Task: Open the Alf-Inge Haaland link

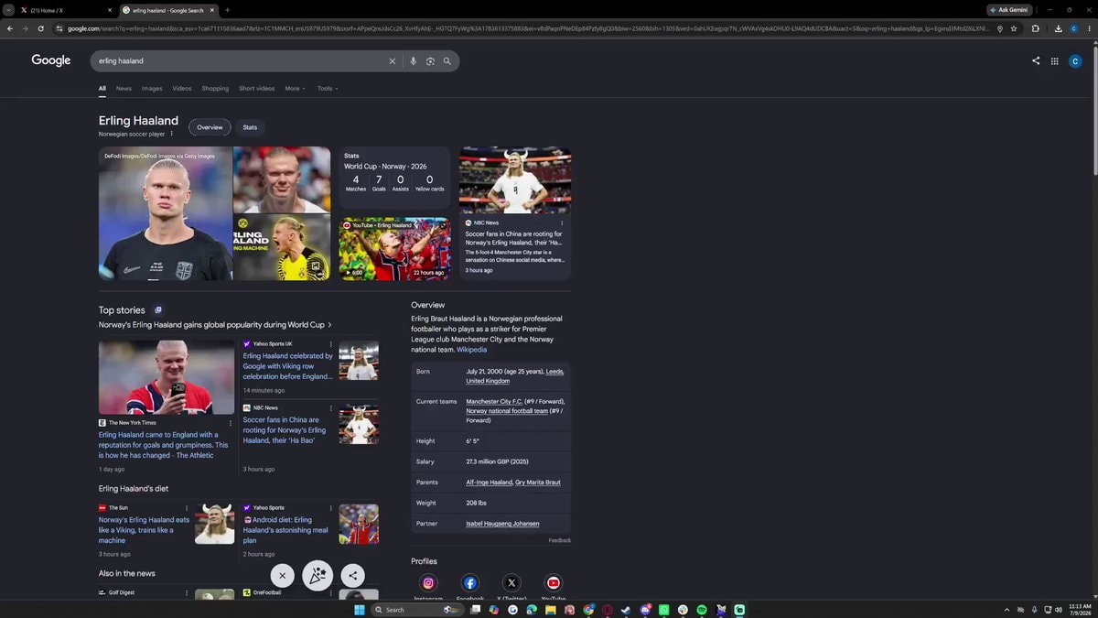Action: point(489,482)
